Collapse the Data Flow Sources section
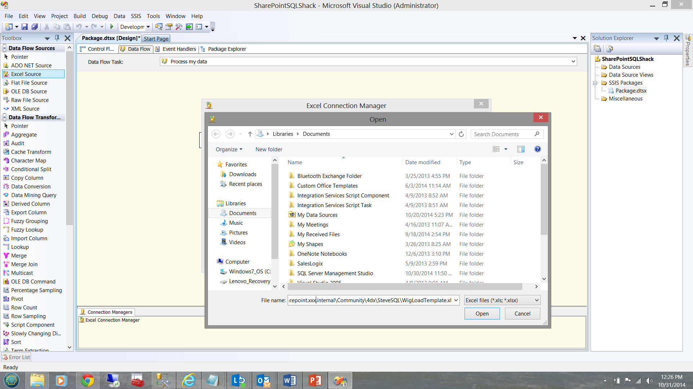This screenshot has width=693, height=389. [x=5, y=48]
